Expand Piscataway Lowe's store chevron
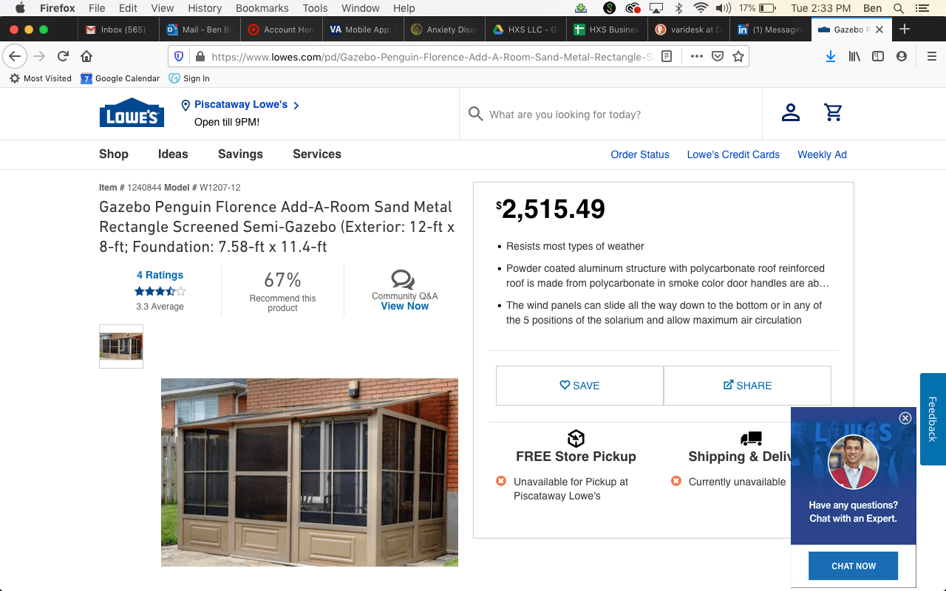Viewport: 946px width, 591px height. (296, 106)
